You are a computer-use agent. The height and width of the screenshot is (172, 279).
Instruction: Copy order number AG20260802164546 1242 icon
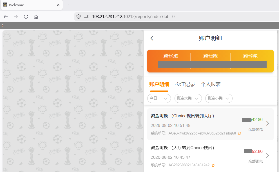click(213, 165)
